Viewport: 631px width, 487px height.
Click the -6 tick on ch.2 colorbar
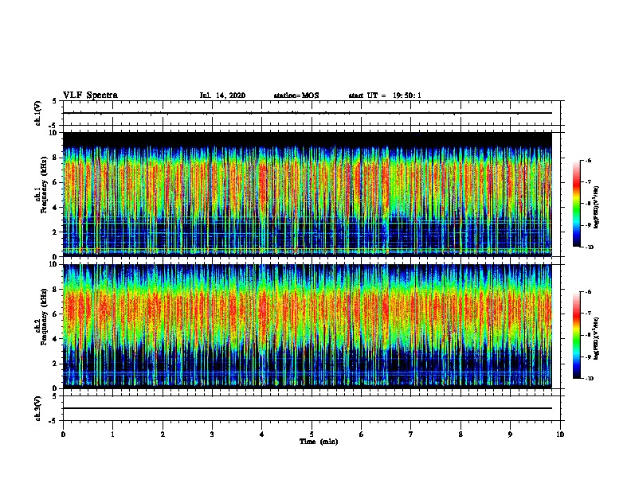[x=588, y=292]
